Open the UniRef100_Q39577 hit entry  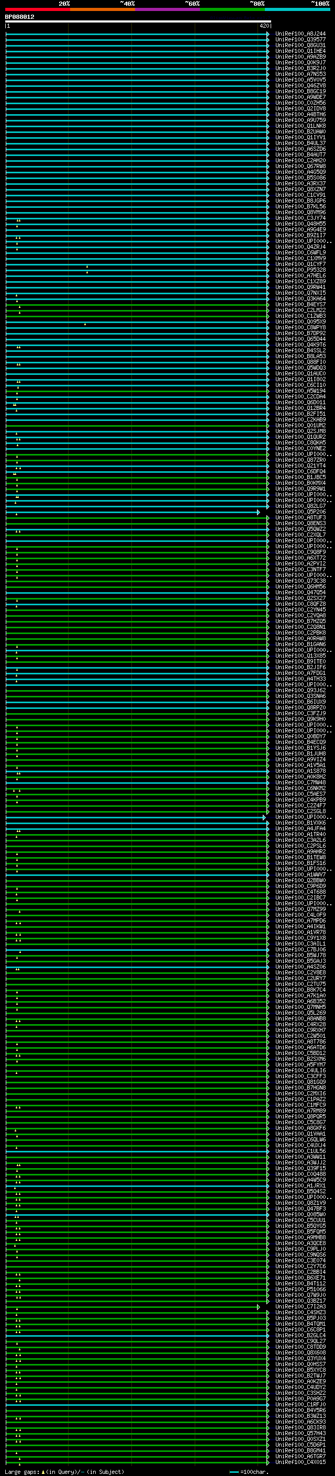[x=300, y=40]
